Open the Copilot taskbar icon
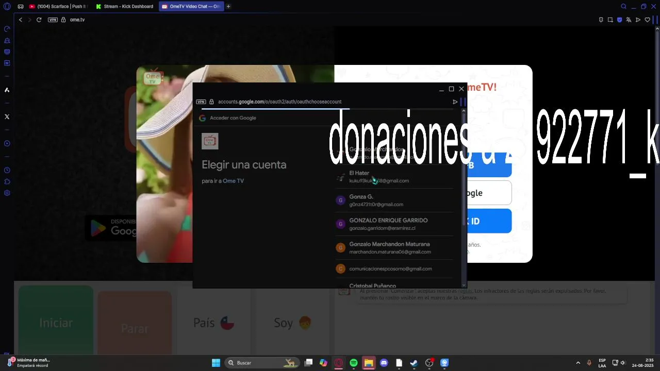This screenshot has width=660, height=371. [x=323, y=363]
